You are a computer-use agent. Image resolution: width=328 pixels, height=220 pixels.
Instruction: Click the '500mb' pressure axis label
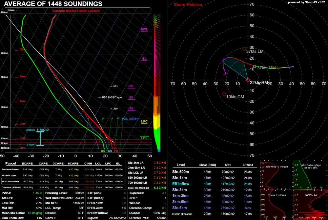click(x=4, y=107)
